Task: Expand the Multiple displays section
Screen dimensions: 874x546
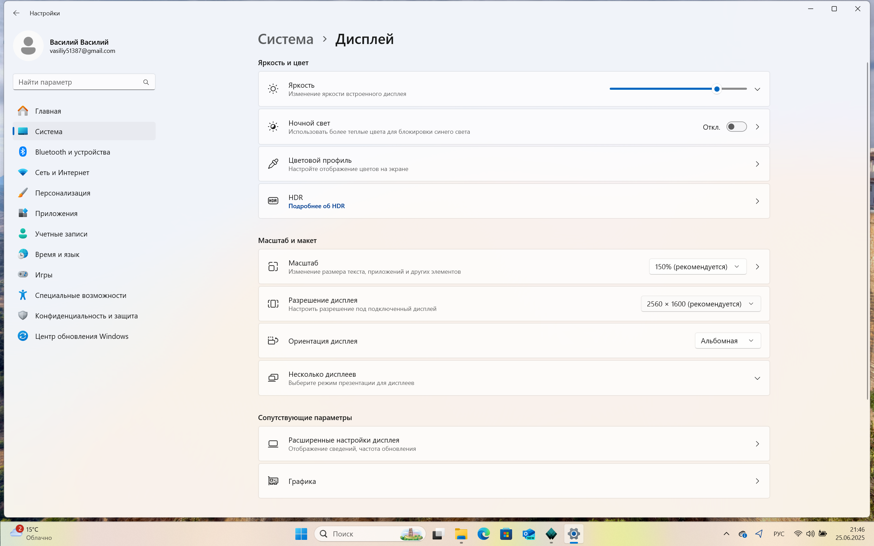Action: pos(513,378)
